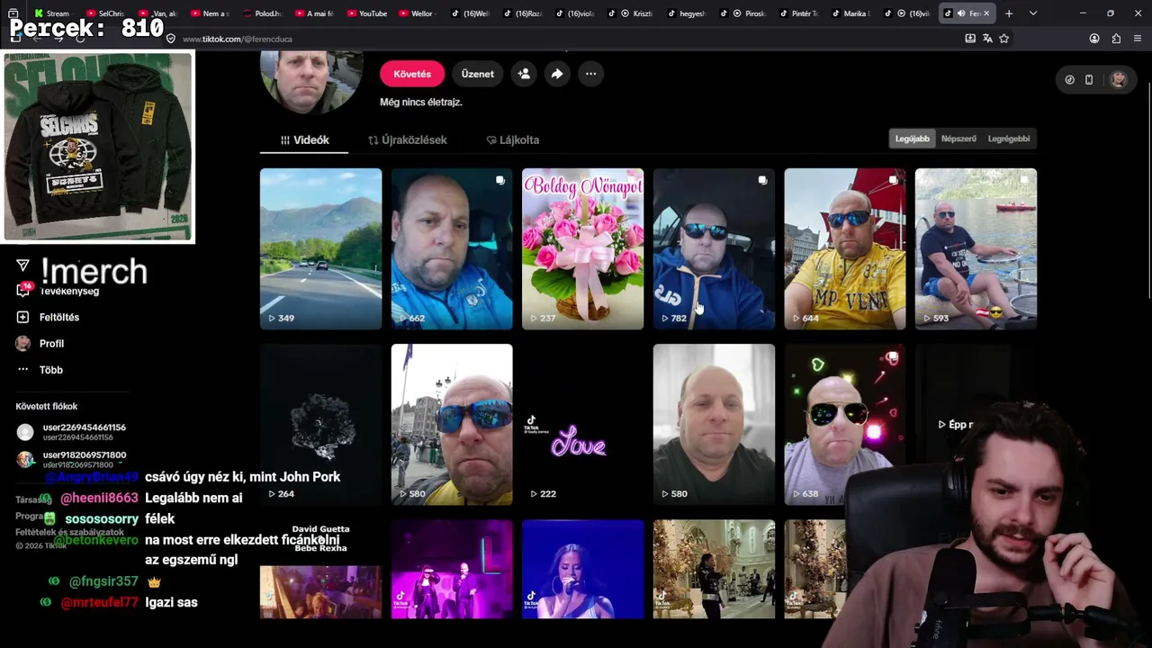The height and width of the screenshot is (648, 1152).
Task: Switch to the YouTube browser tab
Action: click(368, 13)
